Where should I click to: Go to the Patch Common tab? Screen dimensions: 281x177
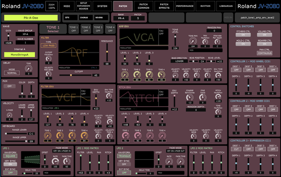(x=143, y=6)
